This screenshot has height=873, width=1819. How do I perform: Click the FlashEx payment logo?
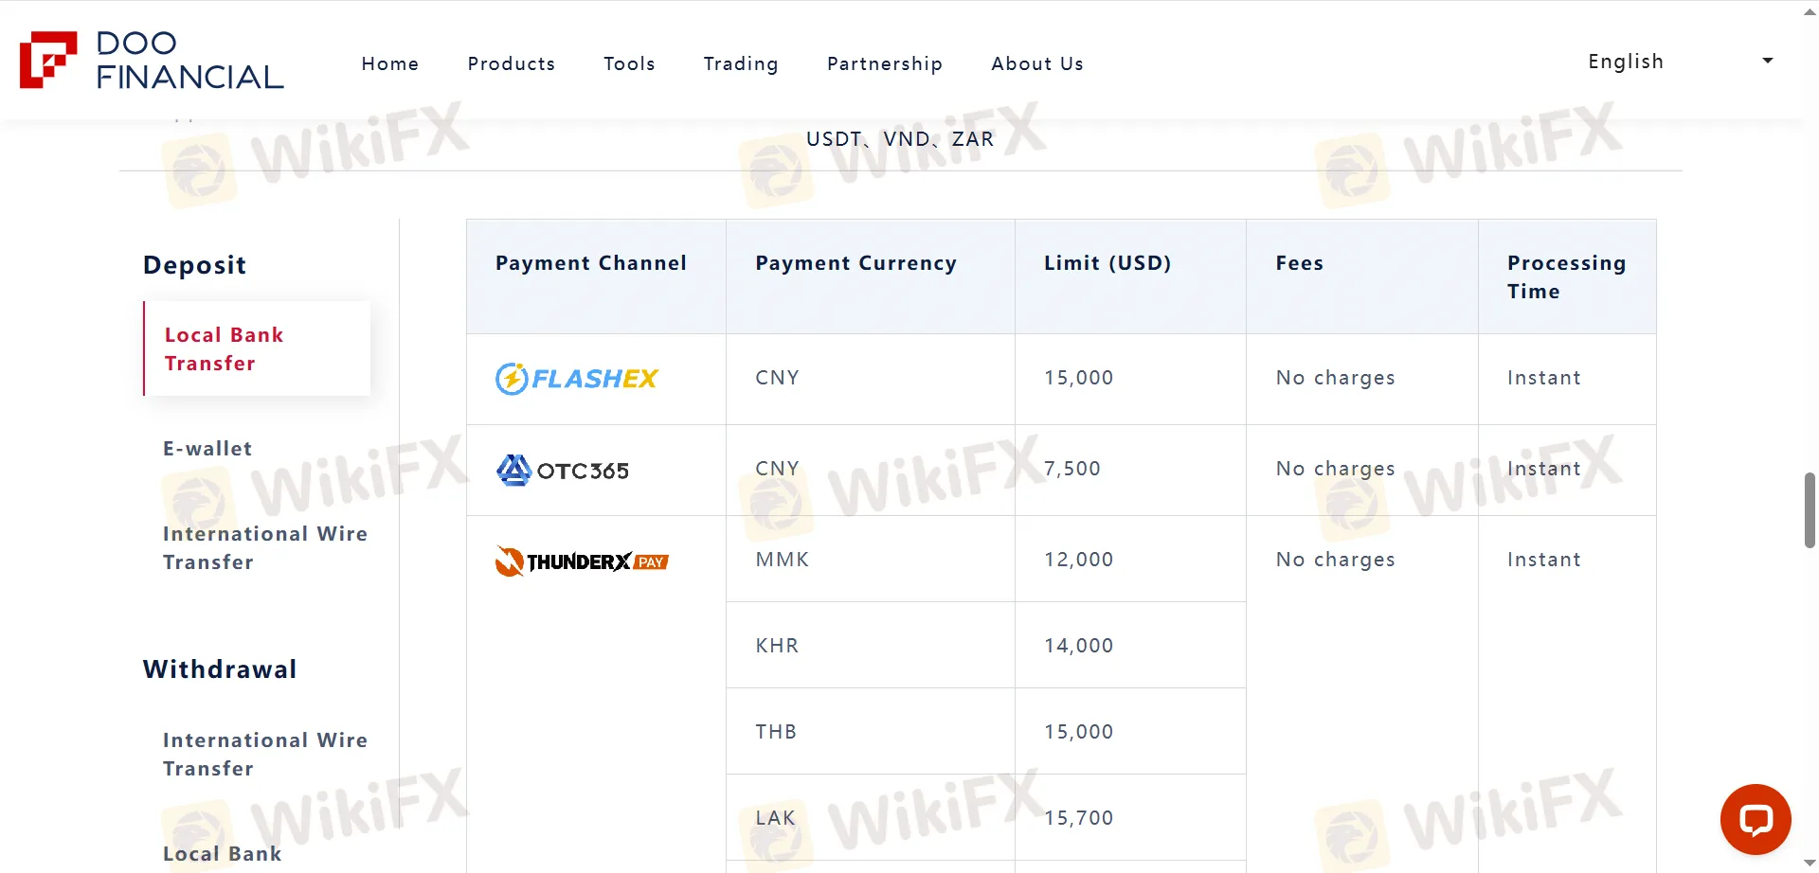(576, 379)
